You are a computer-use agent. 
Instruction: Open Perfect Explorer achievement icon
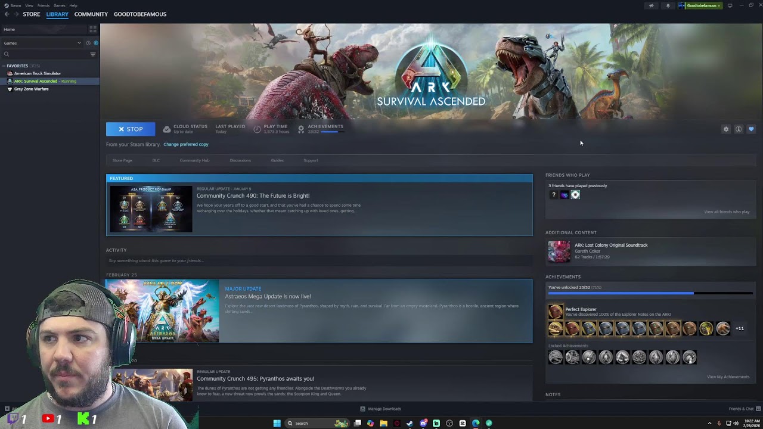555,312
